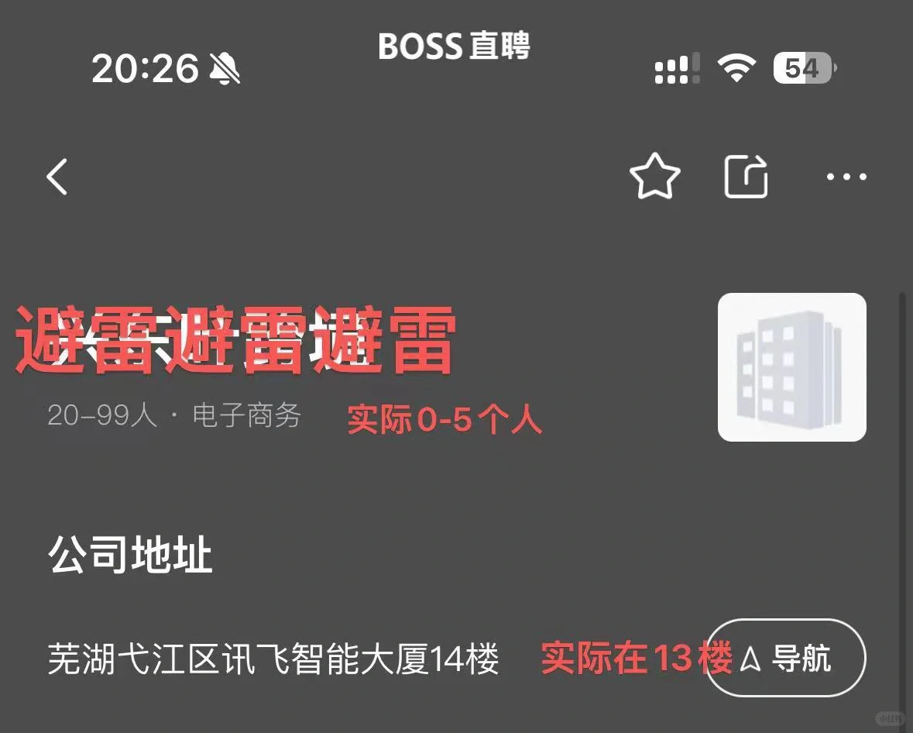Open the share icon next to the star
This screenshot has height=733, width=913.
746,176
